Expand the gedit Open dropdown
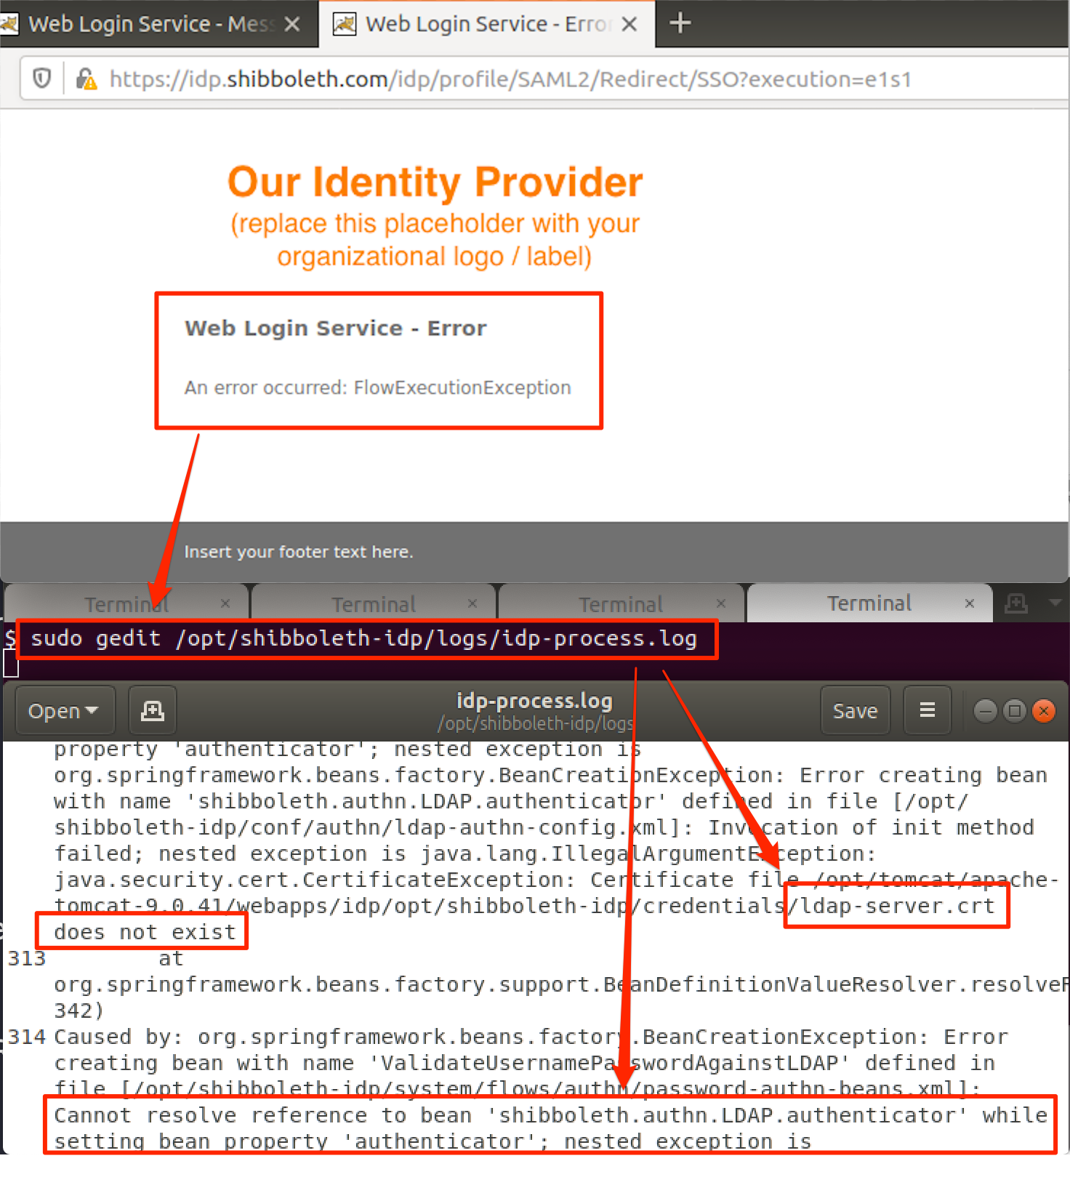Screen dimensions: 1070x1185 coord(64,710)
